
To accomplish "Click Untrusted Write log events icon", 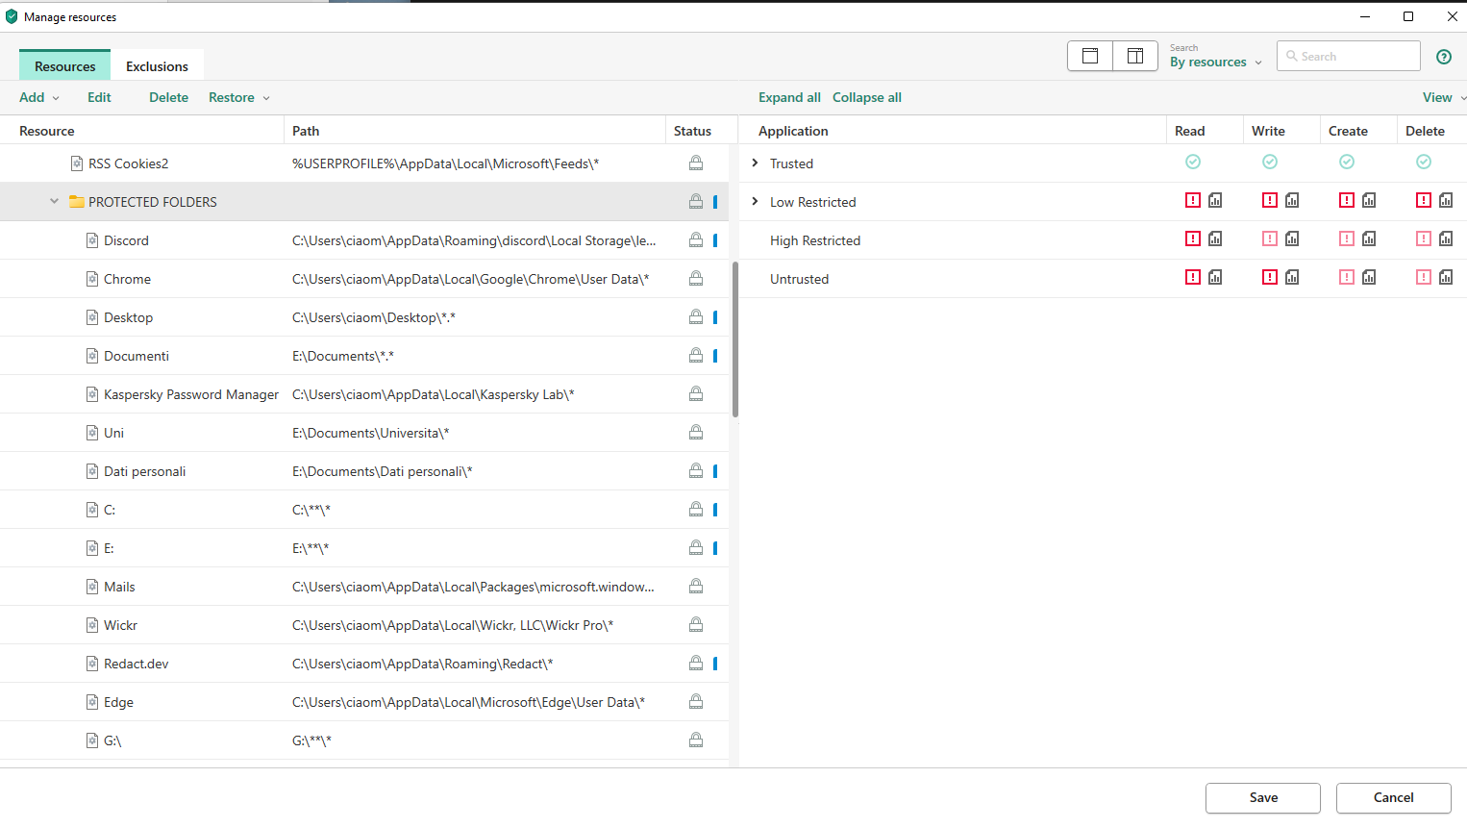I will (x=1292, y=278).
